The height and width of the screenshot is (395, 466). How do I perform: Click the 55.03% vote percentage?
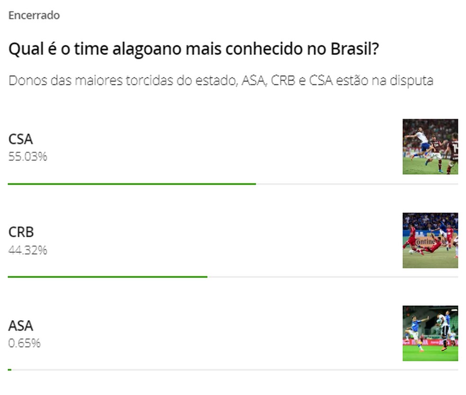pyautogui.click(x=27, y=156)
